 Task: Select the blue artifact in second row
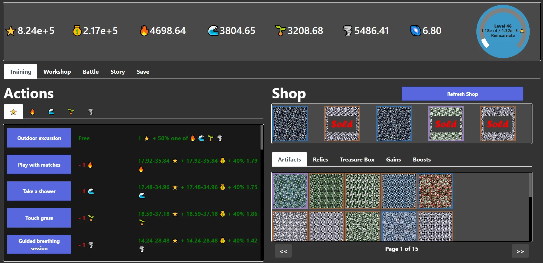(x=399, y=226)
